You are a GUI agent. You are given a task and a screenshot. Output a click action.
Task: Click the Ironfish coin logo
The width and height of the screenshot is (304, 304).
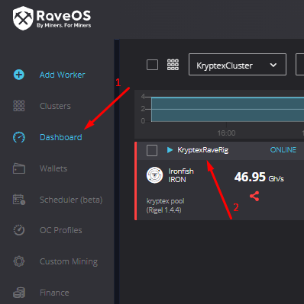point(154,175)
